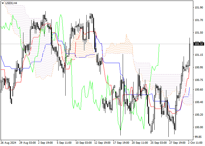205x146 pixels.
Task: Click the 100.20 price axis label
Action: coord(199,114)
